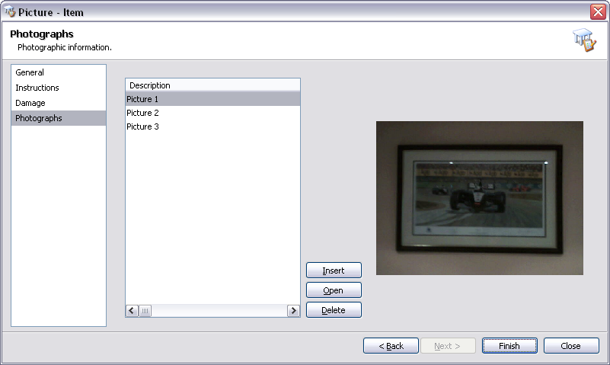The image size is (610, 365).
Task: Switch to the Instructions section
Action: pos(37,88)
